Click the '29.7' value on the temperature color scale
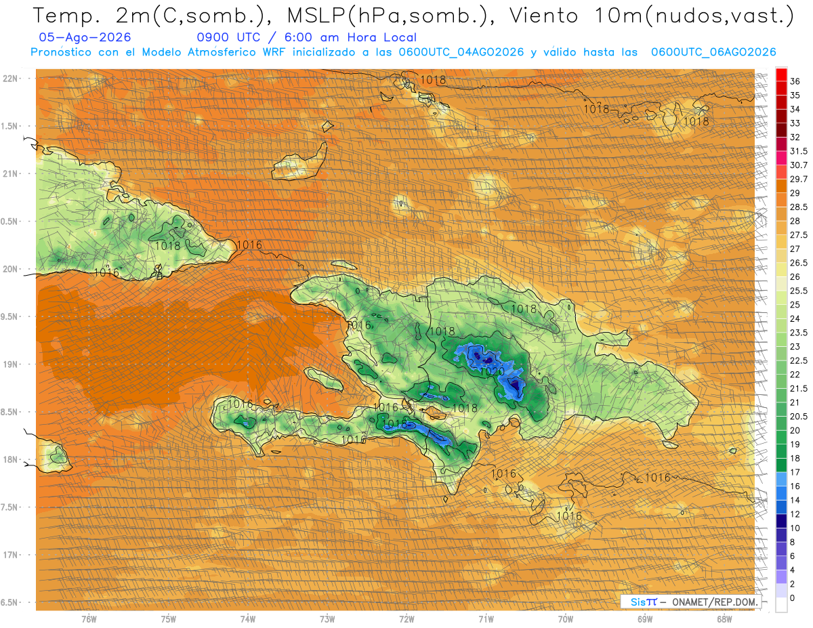Image resolution: width=813 pixels, height=628 pixels. click(x=799, y=179)
